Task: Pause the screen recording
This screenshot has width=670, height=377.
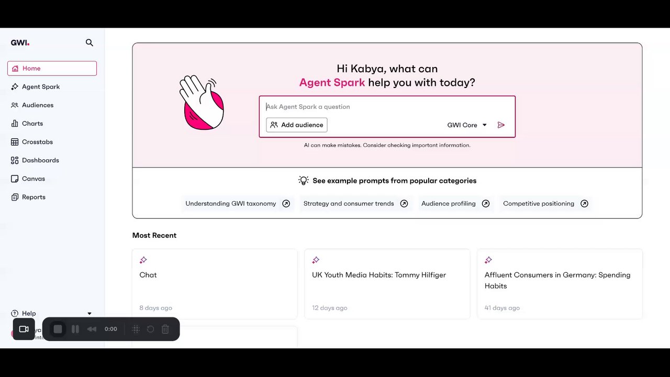Action: (75, 329)
